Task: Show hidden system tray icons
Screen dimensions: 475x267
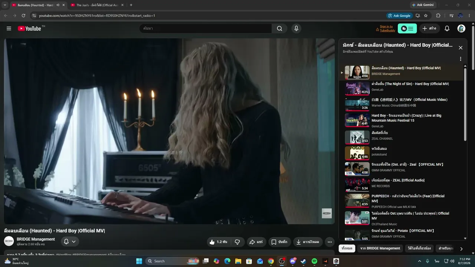Action: (x=420, y=261)
